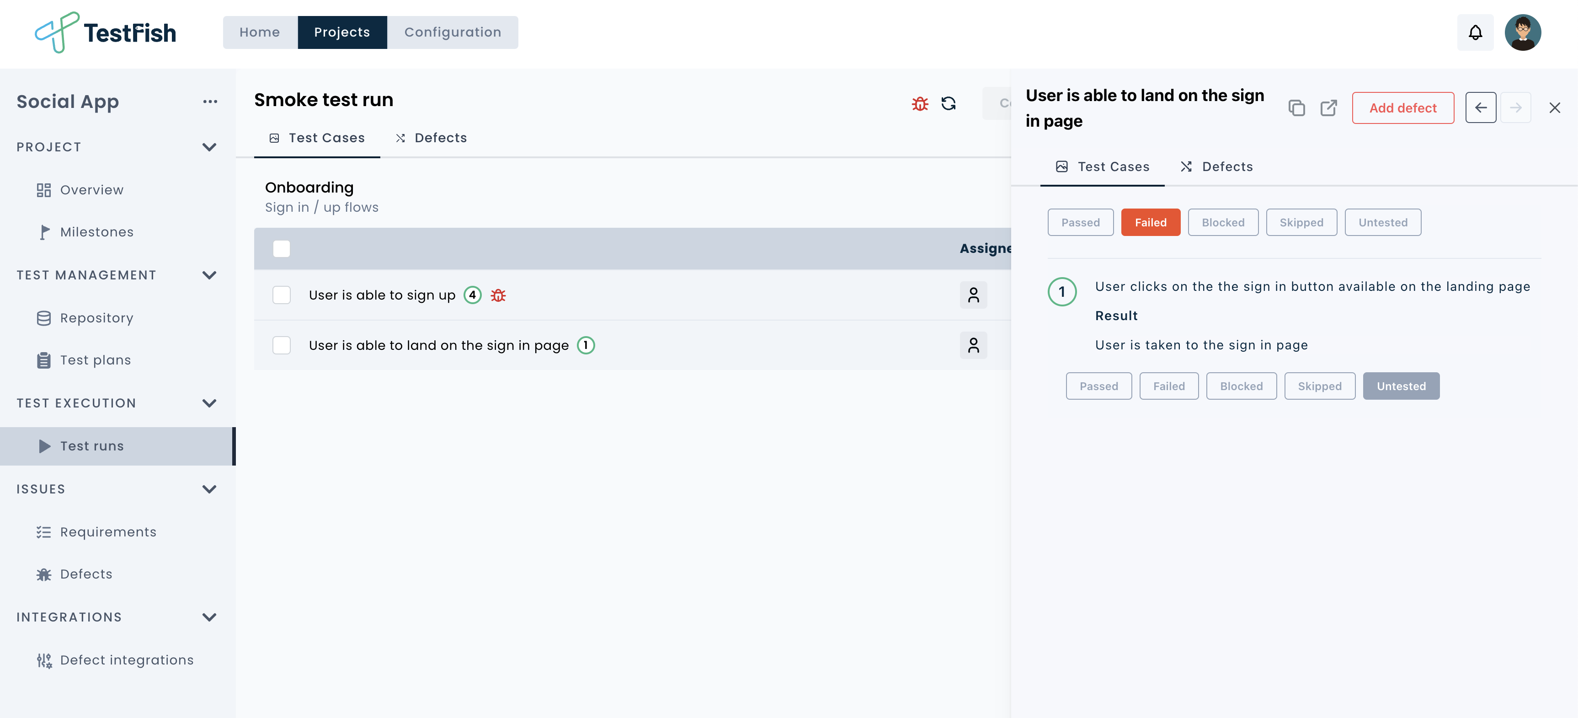Expand the ISSUES section
Viewport: 1578px width, 718px height.
208,488
